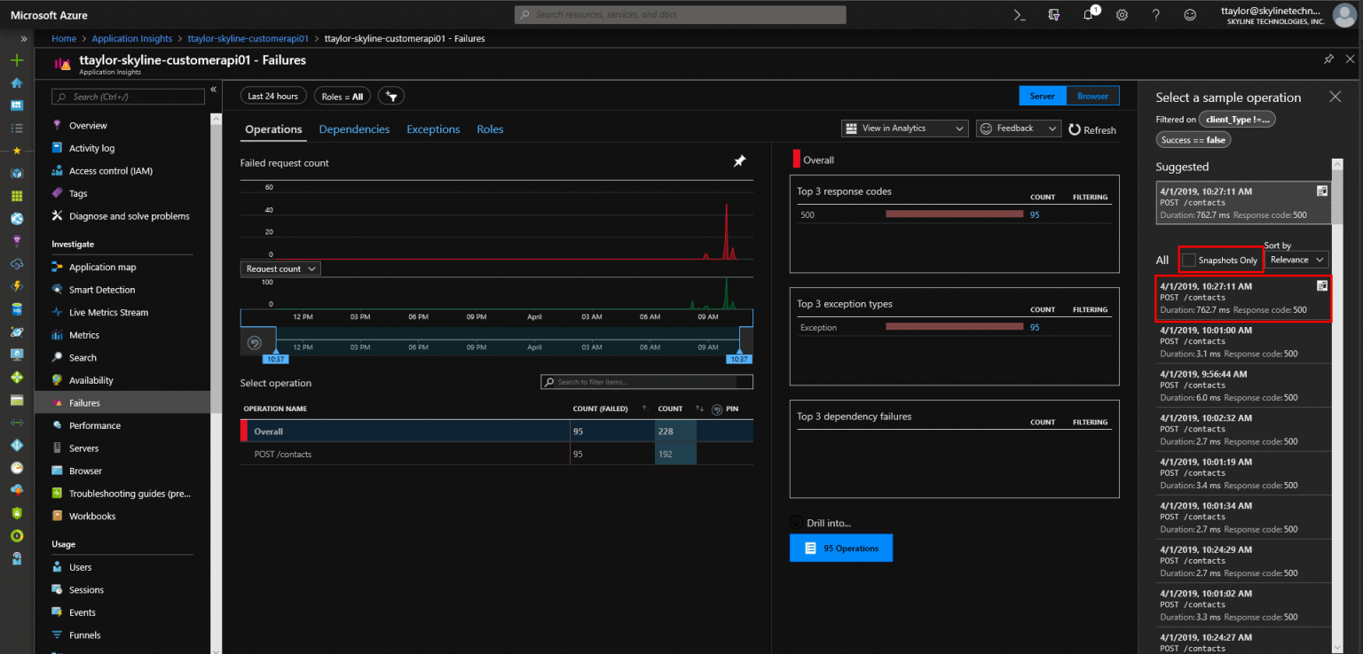The image size is (1363, 654).
Task: Open the Sort by Relevance dropdown
Action: (1296, 259)
